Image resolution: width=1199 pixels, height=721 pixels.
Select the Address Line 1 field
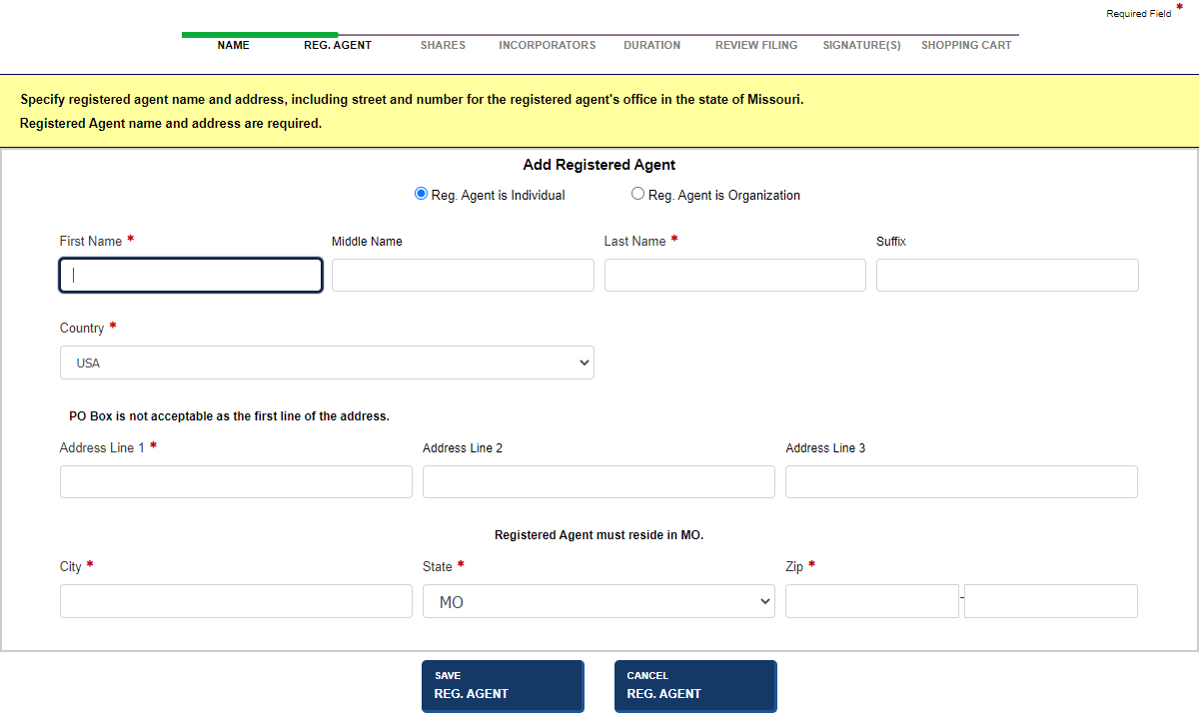coord(236,481)
